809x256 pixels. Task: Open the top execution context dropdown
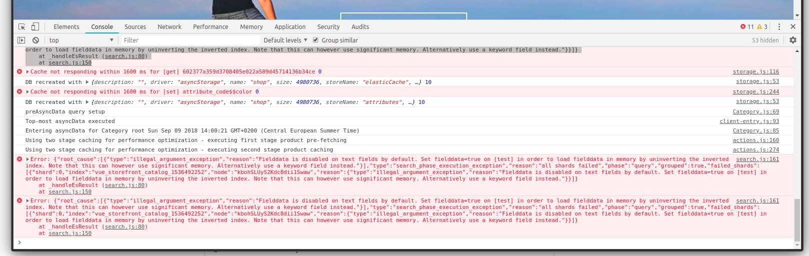point(81,40)
